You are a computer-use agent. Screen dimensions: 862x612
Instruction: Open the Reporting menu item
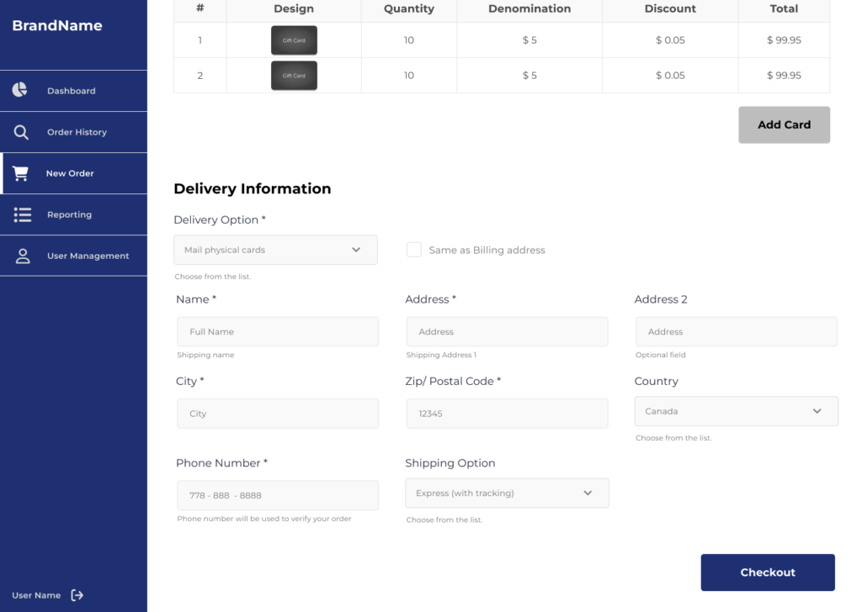point(69,214)
